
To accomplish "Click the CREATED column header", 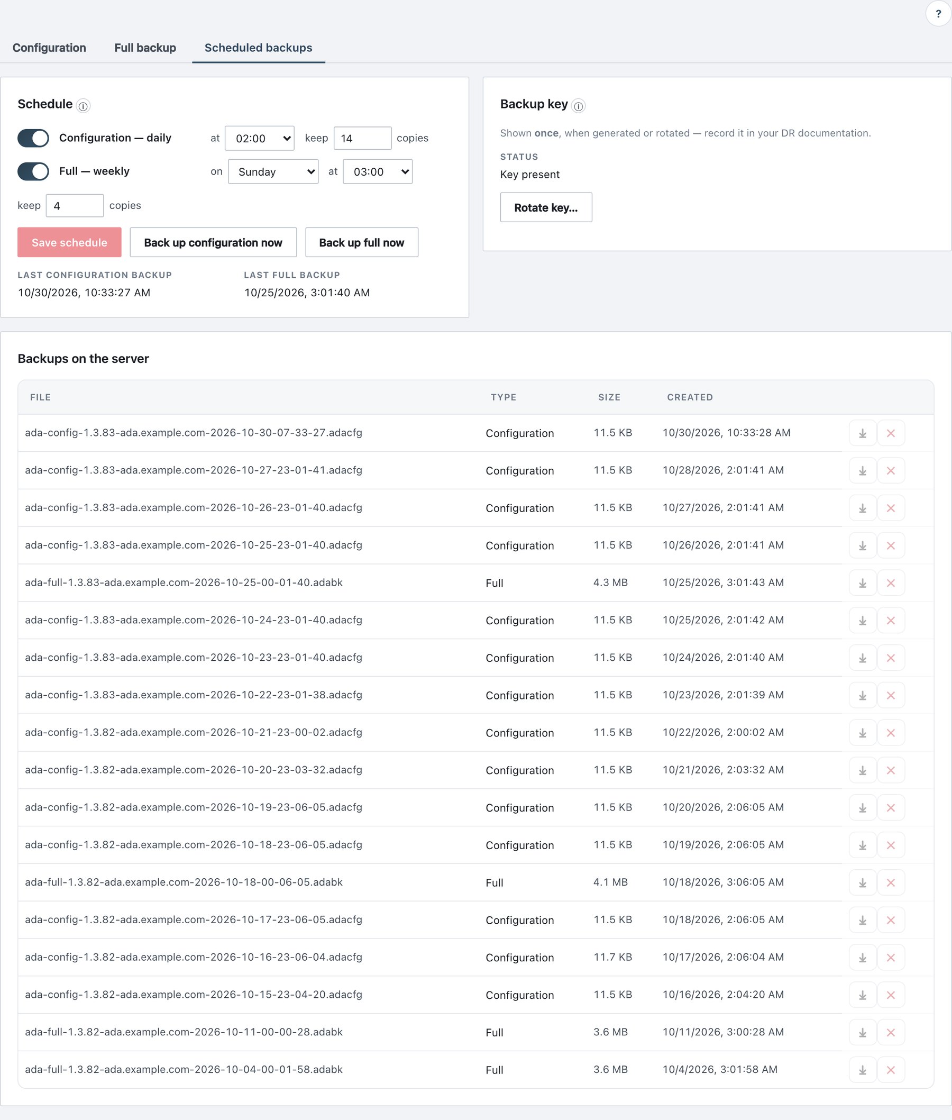I will [x=690, y=397].
